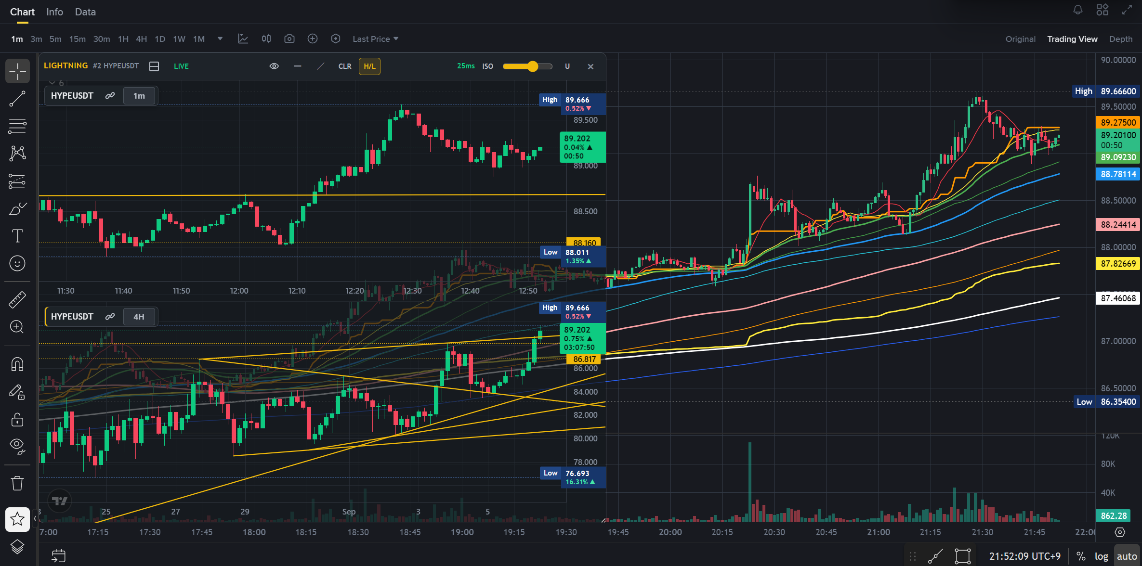
Task: Expand more timeframe options arrow
Action: point(220,39)
